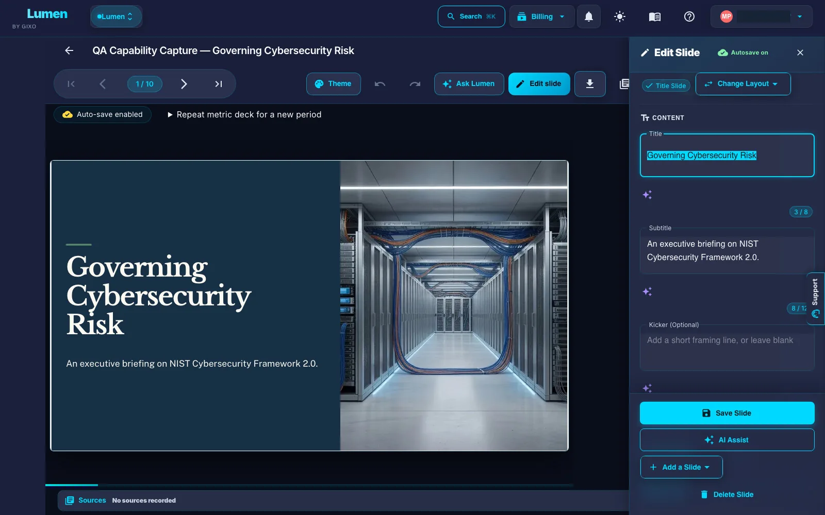Jump to the last slide

click(219, 84)
